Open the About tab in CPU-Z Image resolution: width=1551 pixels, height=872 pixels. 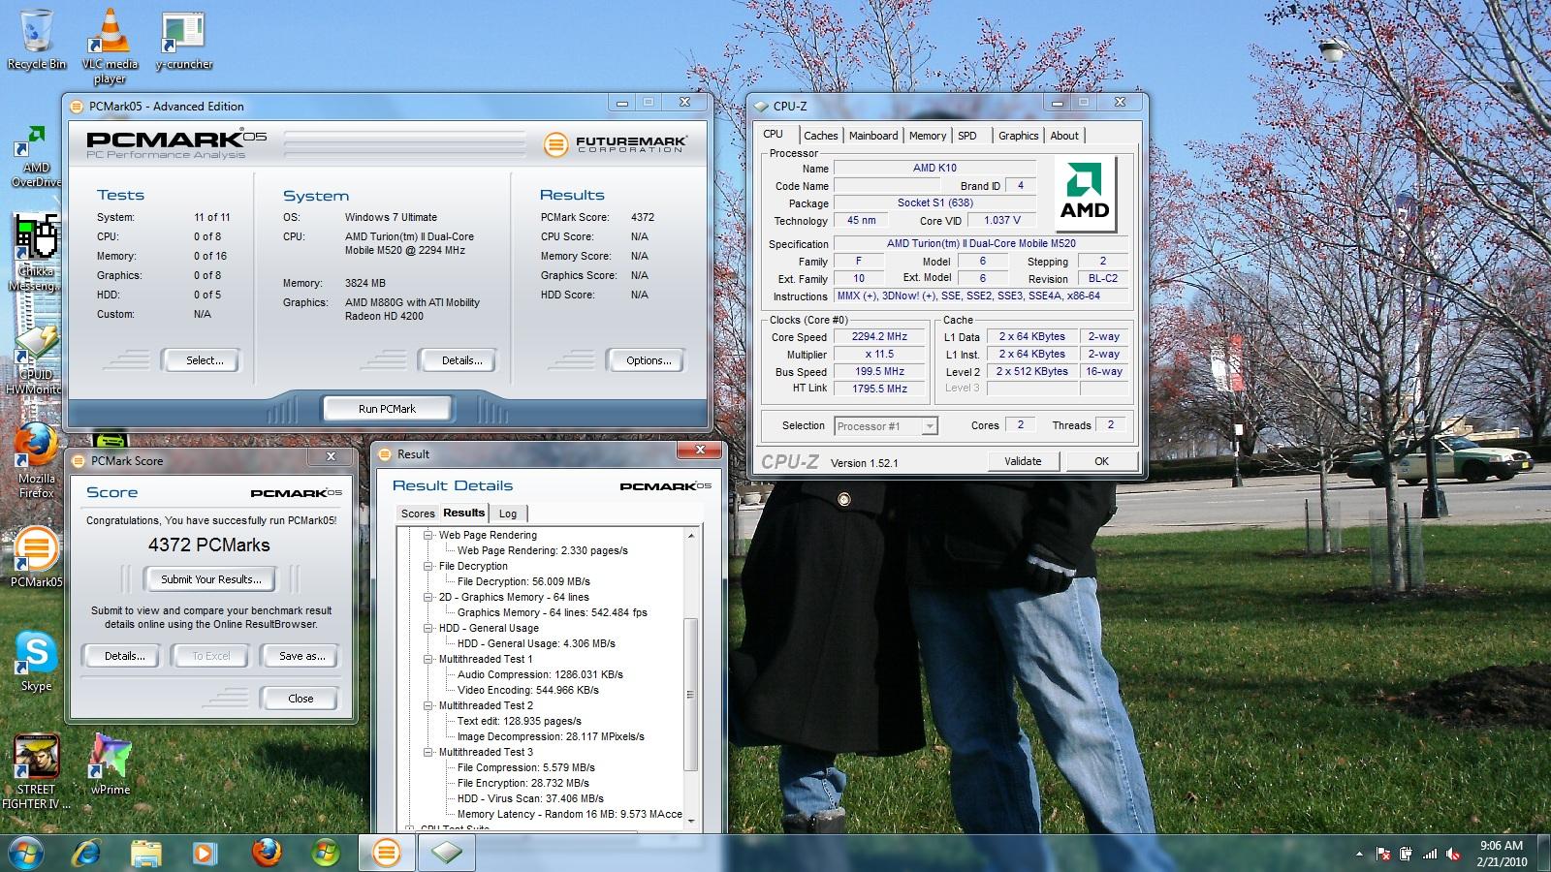(x=1064, y=136)
